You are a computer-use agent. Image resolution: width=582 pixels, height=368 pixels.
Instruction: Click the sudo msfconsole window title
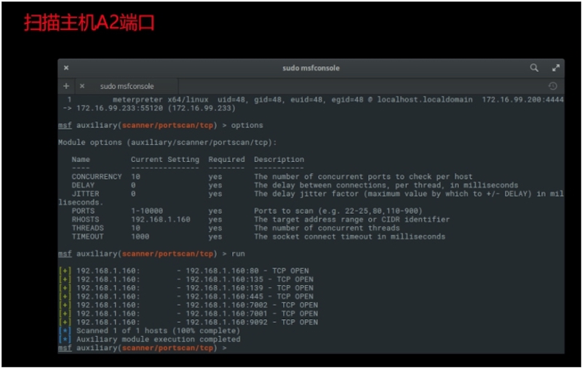point(311,68)
